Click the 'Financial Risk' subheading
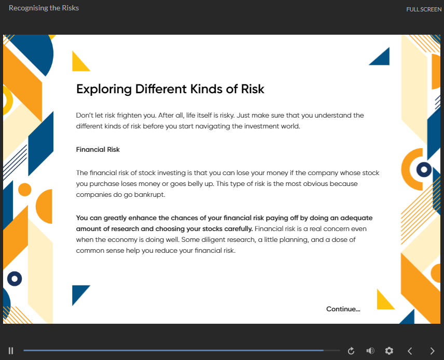The image size is (444, 360). click(98, 149)
